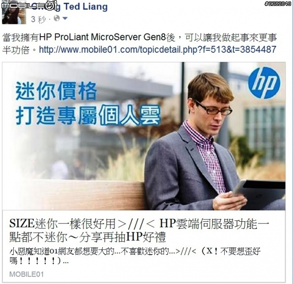Viewport: 293px width, 284px height.
Task: Open the 'SIZE迷你一樣很好用' article headline
Action: pyautogui.click(x=139, y=230)
